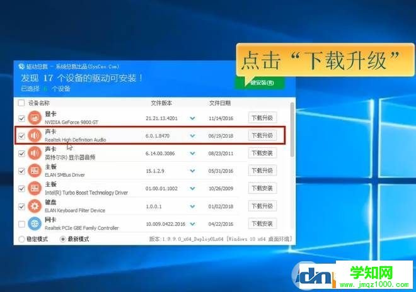The image size is (416, 292).
Task: Click the 驱动总裁 app logo in title bar
Action: pyautogui.click(x=21, y=66)
